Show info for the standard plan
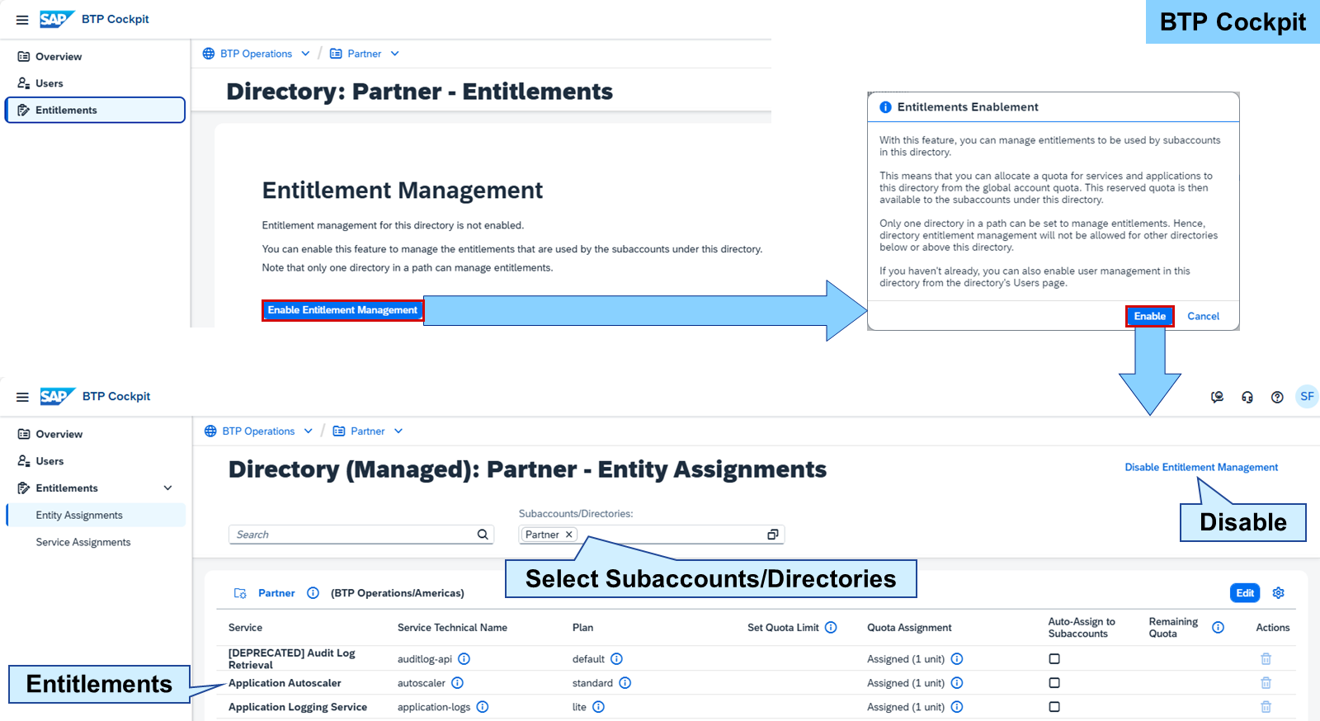This screenshot has height=721, width=1320. pos(625,683)
